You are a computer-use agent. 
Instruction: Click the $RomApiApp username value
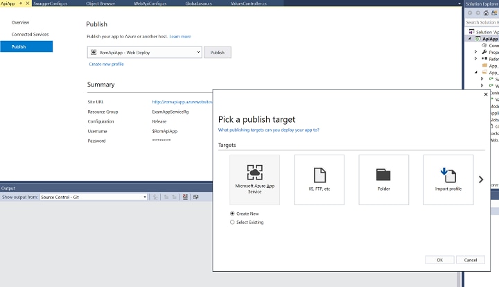click(164, 131)
